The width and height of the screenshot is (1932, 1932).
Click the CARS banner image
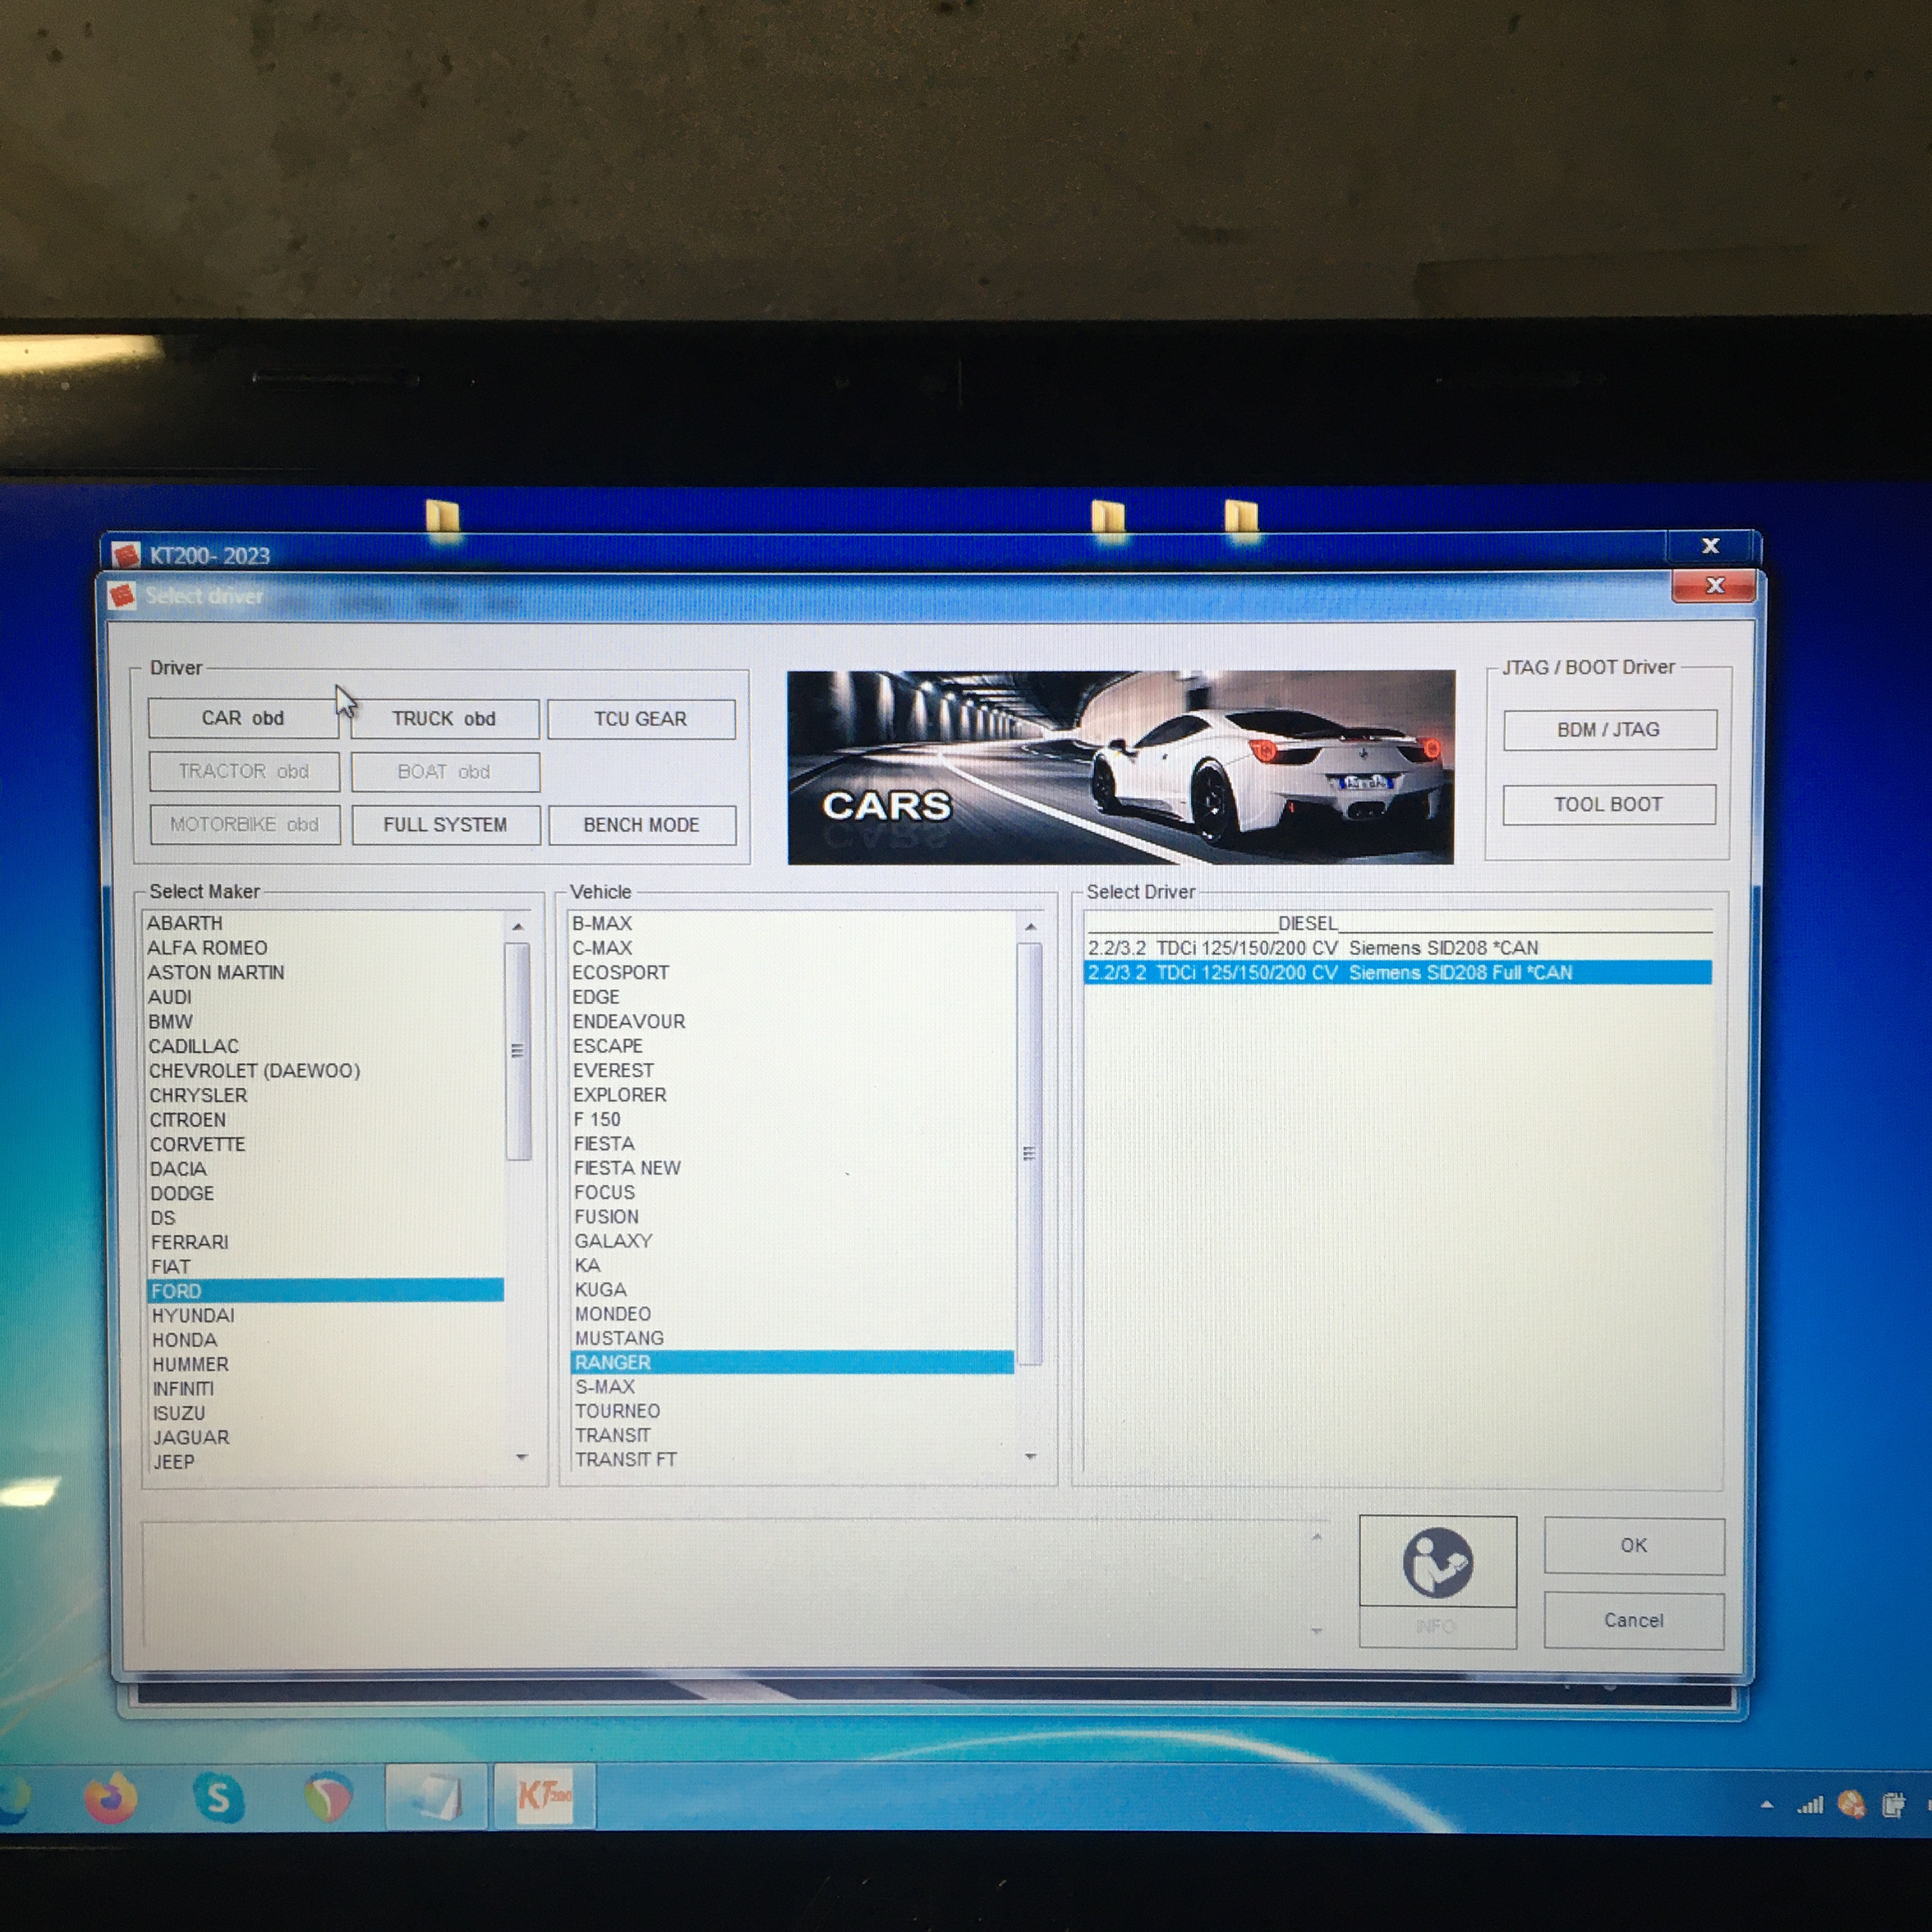[1121, 767]
